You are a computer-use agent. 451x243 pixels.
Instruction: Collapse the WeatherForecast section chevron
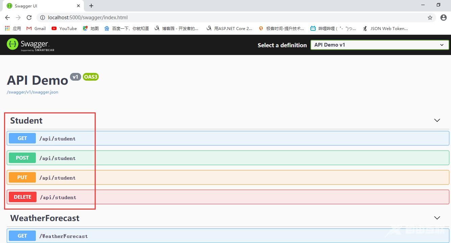(x=437, y=218)
